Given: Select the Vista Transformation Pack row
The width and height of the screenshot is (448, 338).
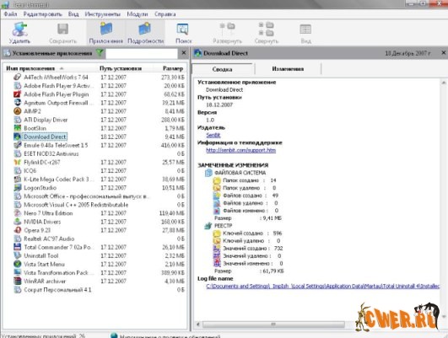Looking at the screenshot, I should pyautogui.click(x=99, y=272).
